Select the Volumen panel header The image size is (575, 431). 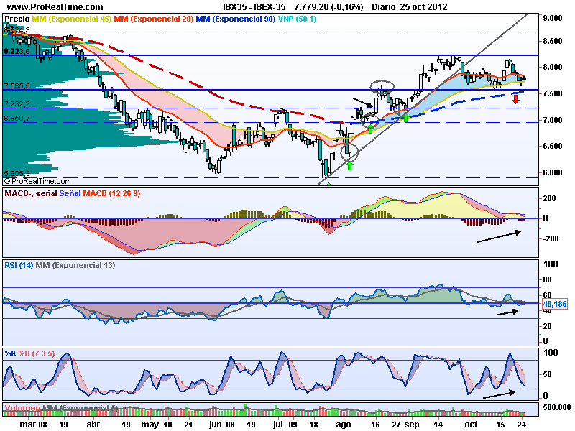23,408
